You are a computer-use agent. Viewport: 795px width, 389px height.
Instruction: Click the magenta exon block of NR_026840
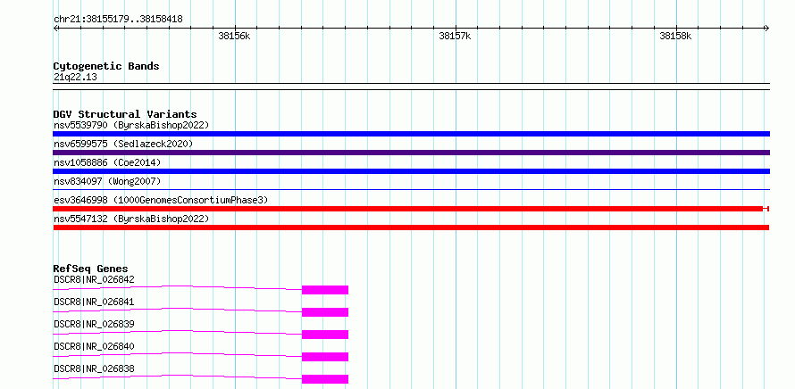click(325, 357)
